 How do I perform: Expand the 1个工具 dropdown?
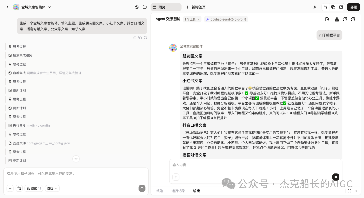point(192,19)
